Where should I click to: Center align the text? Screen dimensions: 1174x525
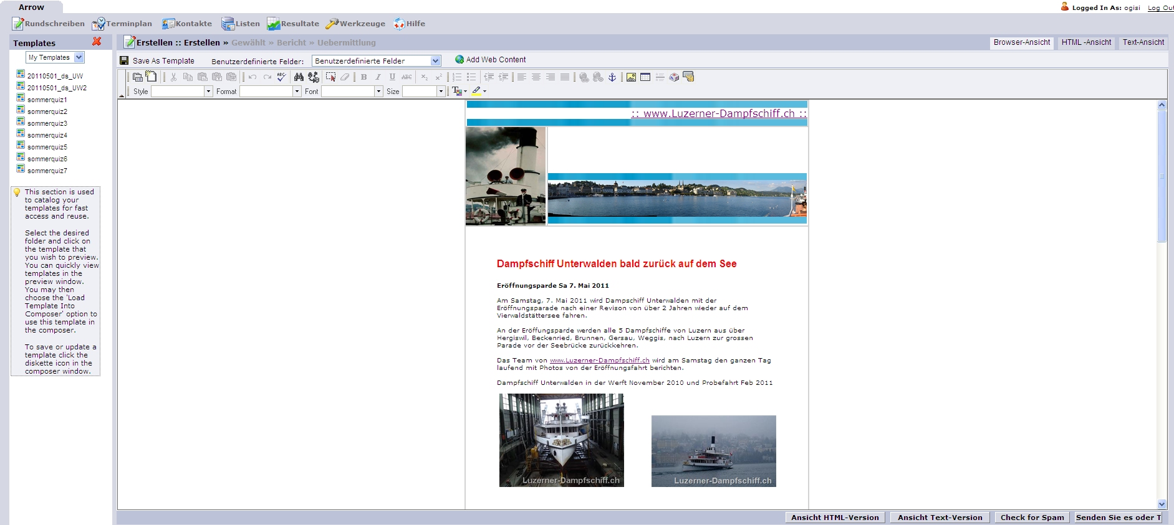pos(536,77)
